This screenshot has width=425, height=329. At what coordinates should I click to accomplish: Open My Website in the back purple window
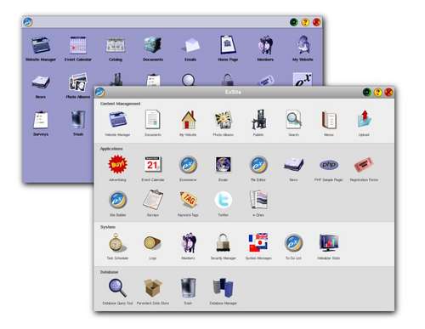pyautogui.click(x=303, y=45)
